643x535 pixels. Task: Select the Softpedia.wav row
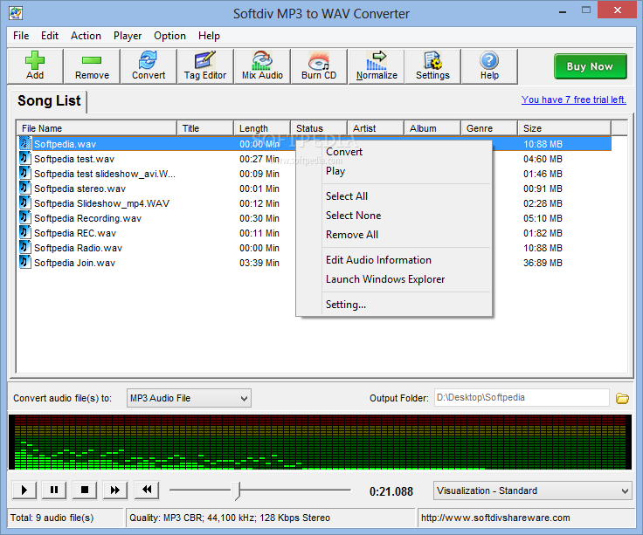[315, 144]
